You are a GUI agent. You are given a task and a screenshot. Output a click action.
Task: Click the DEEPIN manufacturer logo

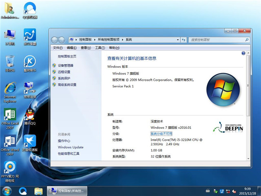coord(228,127)
